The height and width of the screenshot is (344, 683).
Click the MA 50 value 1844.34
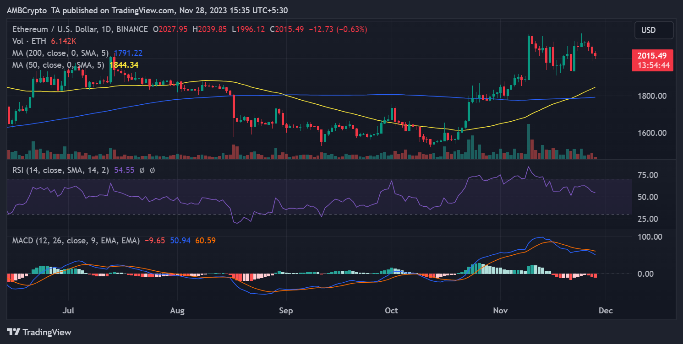[124, 65]
